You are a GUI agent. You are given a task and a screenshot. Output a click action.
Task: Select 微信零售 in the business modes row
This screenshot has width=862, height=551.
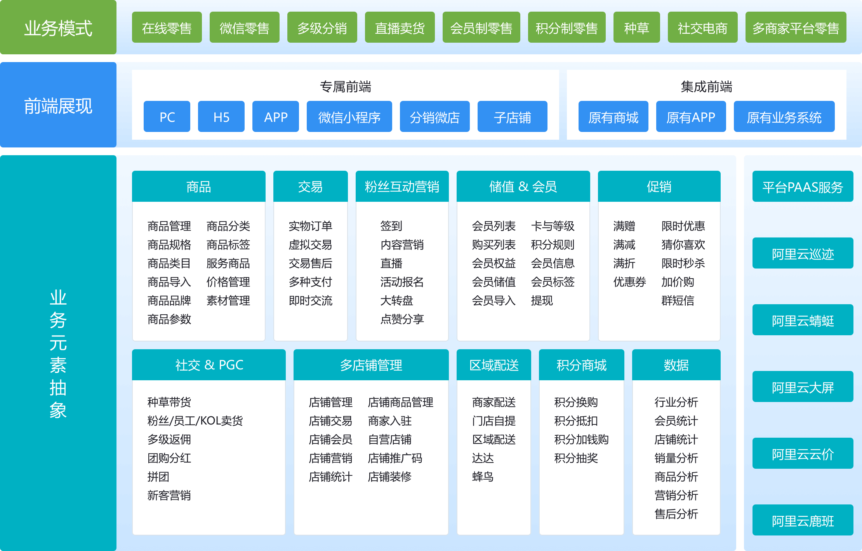(244, 28)
